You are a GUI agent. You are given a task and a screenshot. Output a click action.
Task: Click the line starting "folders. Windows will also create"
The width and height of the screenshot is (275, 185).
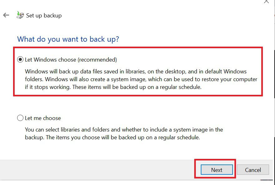point(141,79)
